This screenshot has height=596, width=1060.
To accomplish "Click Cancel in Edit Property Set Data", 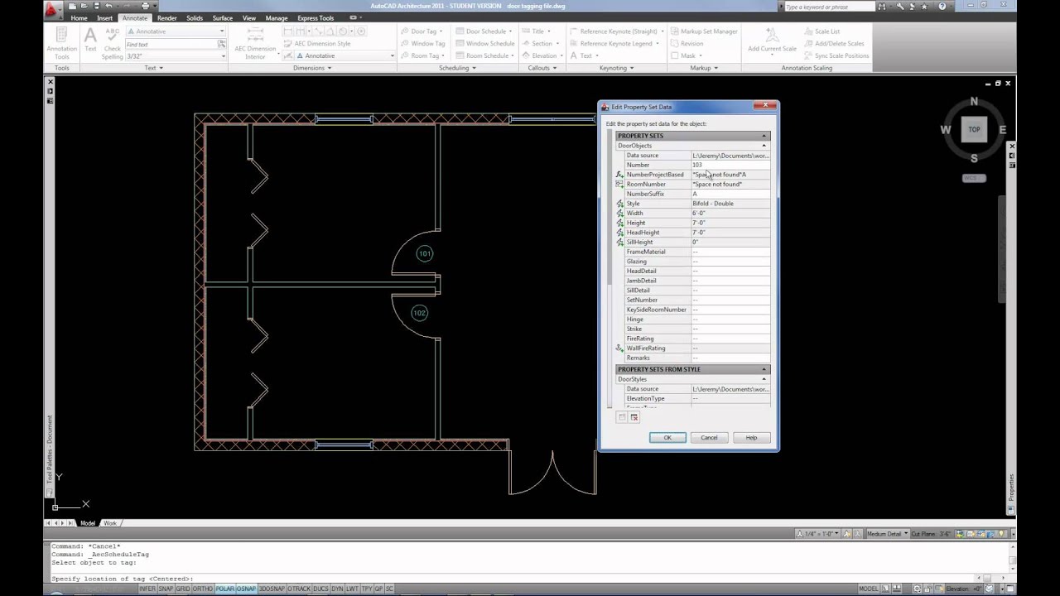I will (710, 437).
